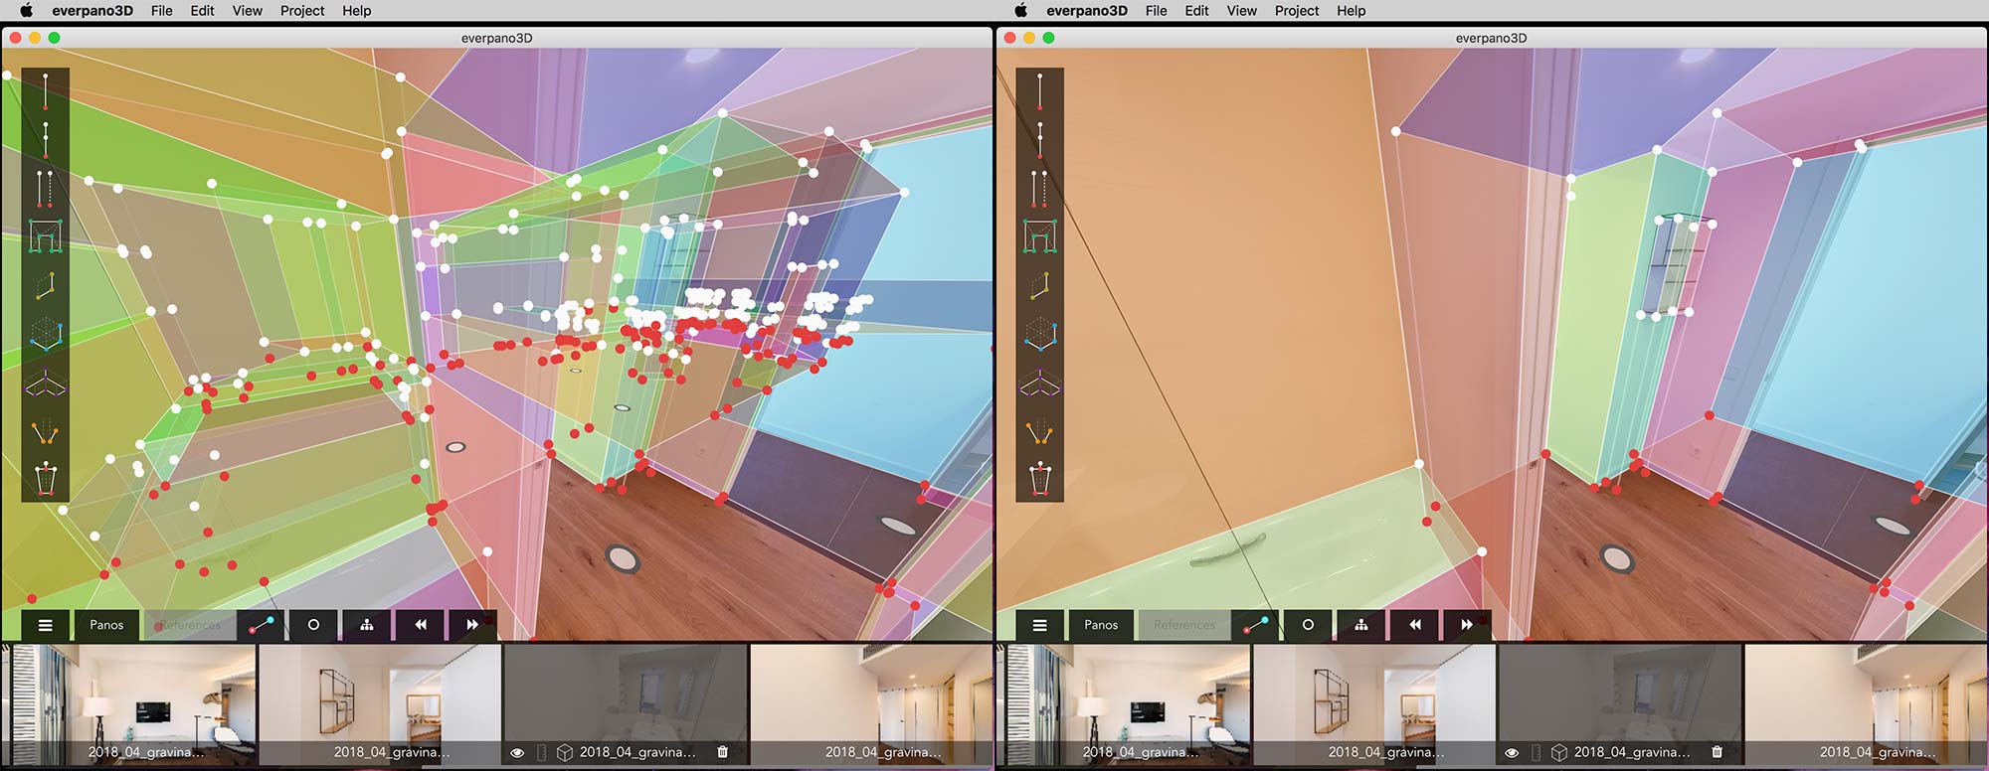Click the References button in right window
The width and height of the screenshot is (1989, 771).
[x=1183, y=625]
